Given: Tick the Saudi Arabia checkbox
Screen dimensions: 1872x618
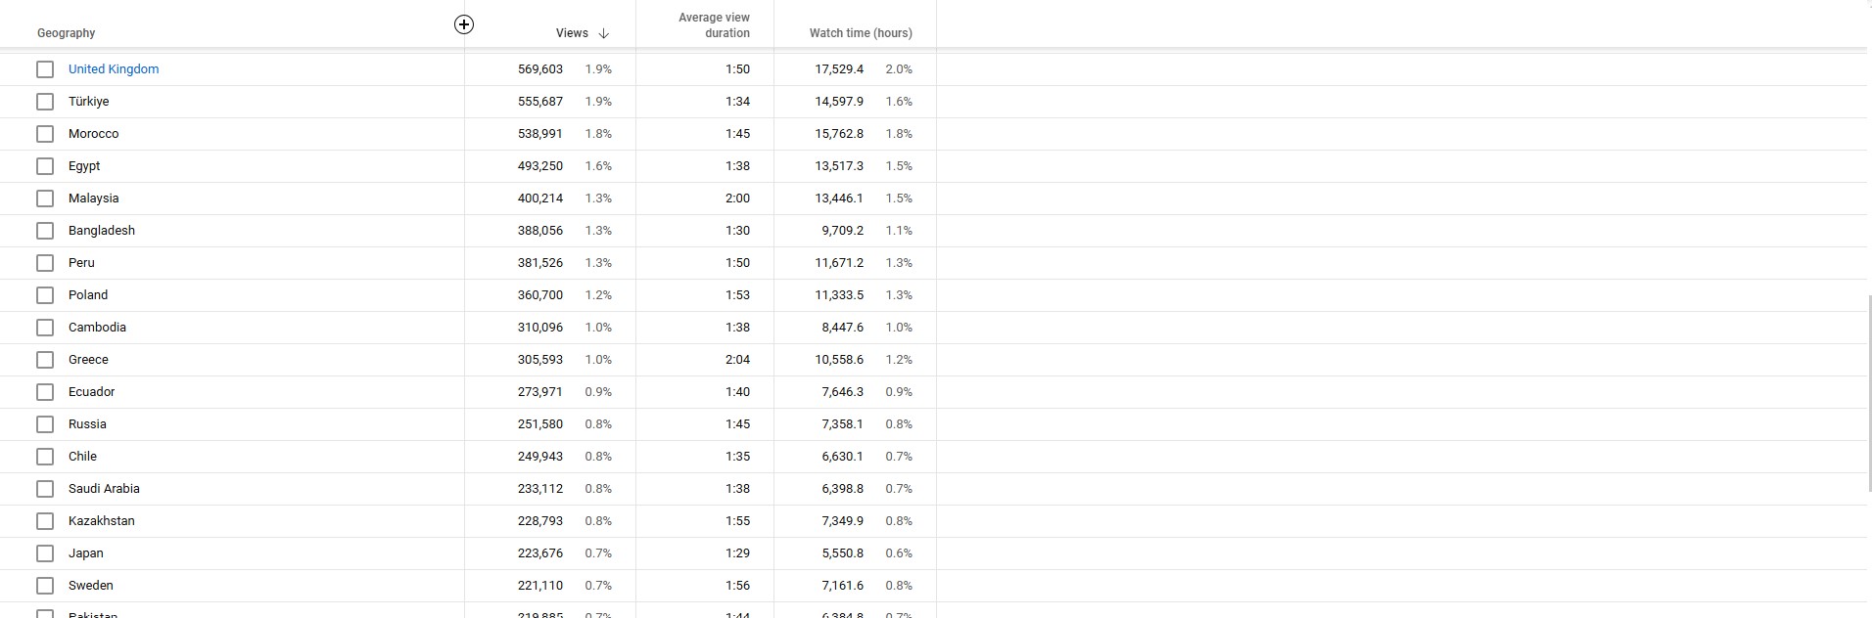Looking at the screenshot, I should (45, 489).
